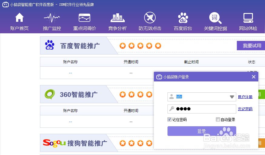The image size is (265, 155).
Task: Click the first star in the 百度智能推广 row
Action: pyautogui.click(x=123, y=46)
